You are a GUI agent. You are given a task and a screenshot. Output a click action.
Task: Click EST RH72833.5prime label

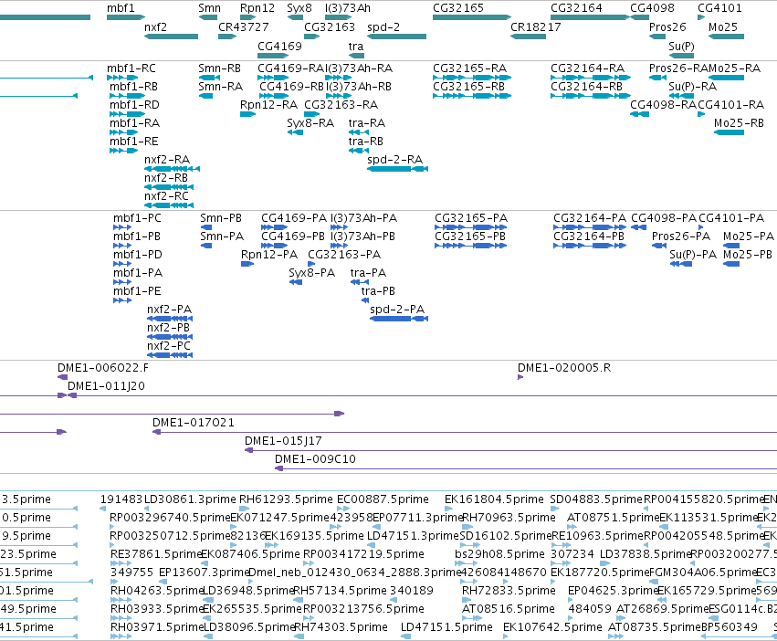pos(509,591)
